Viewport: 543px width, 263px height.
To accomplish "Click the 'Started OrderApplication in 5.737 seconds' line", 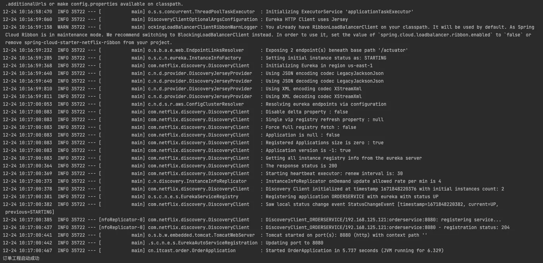I will point(355,251).
